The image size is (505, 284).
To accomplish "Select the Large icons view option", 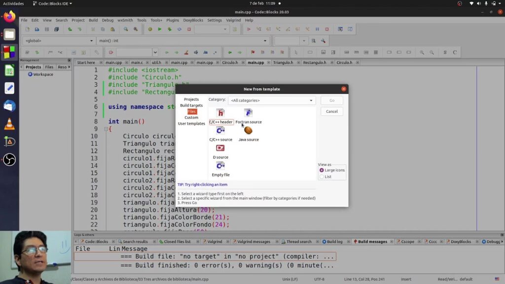I will (322, 170).
